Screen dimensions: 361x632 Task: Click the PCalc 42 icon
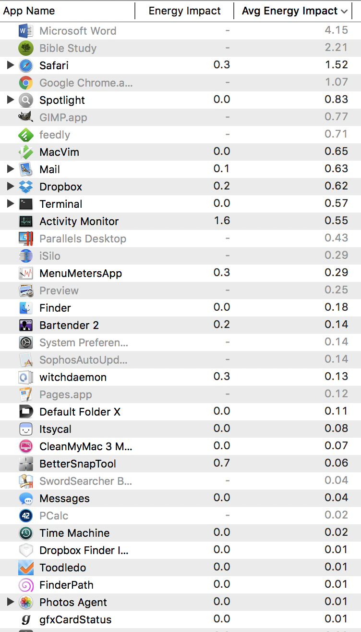coord(25,516)
